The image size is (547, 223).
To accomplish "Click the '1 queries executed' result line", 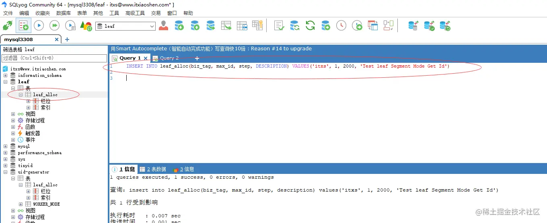I will [192, 177].
